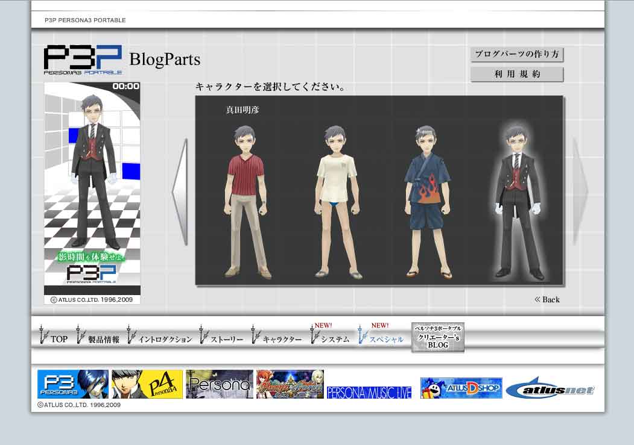Go to TOP navigation item
Image resolution: width=634 pixels, height=445 pixels.
[54, 338]
